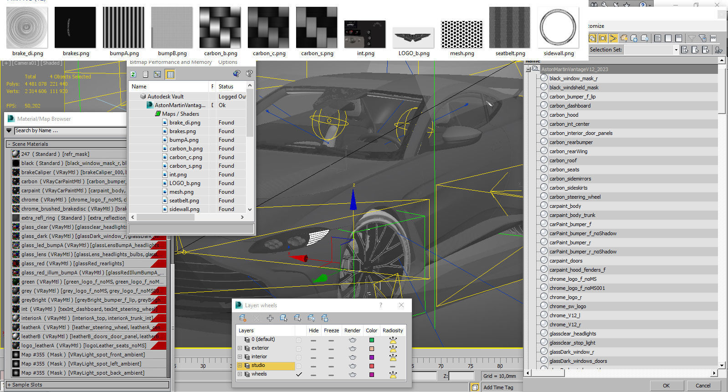Click Refresh icon in asset tracking toolbar

[133, 74]
